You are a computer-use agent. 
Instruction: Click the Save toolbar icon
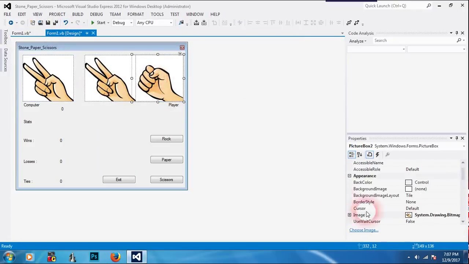(48, 23)
